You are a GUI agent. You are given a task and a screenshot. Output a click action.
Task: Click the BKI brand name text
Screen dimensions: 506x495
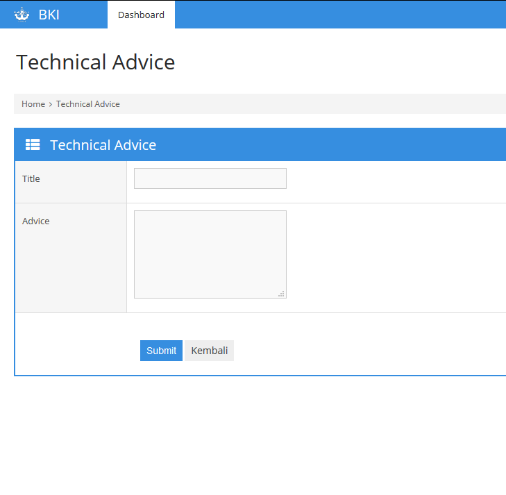49,15
